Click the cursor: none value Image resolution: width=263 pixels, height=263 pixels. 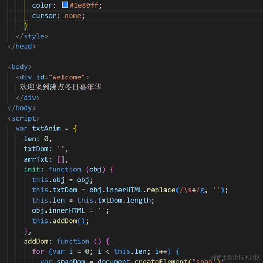pyautogui.click(x=73, y=16)
